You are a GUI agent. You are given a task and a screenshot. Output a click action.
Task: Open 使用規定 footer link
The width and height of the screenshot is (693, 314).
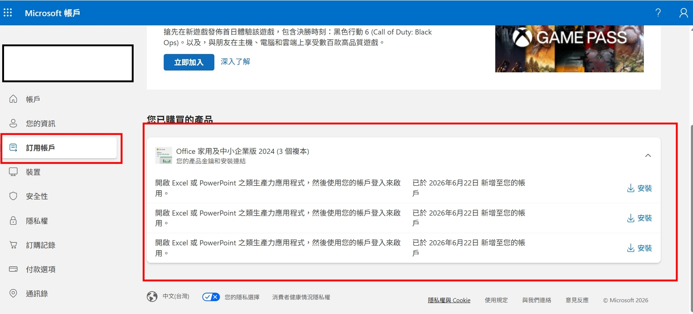[496, 300]
